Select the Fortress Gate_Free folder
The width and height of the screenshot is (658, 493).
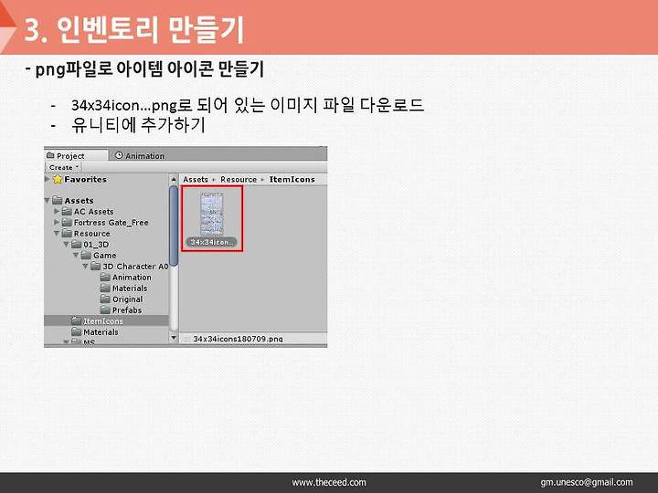[x=105, y=222]
